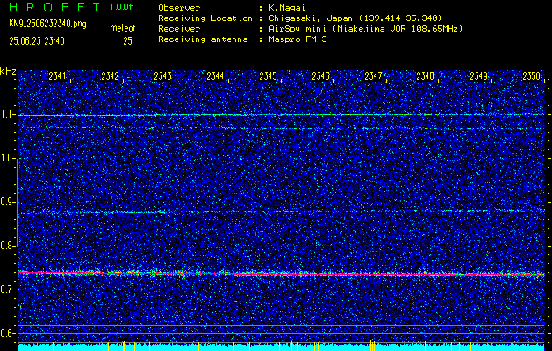
Task: Click the Receiver field label
Action: [x=179, y=29]
